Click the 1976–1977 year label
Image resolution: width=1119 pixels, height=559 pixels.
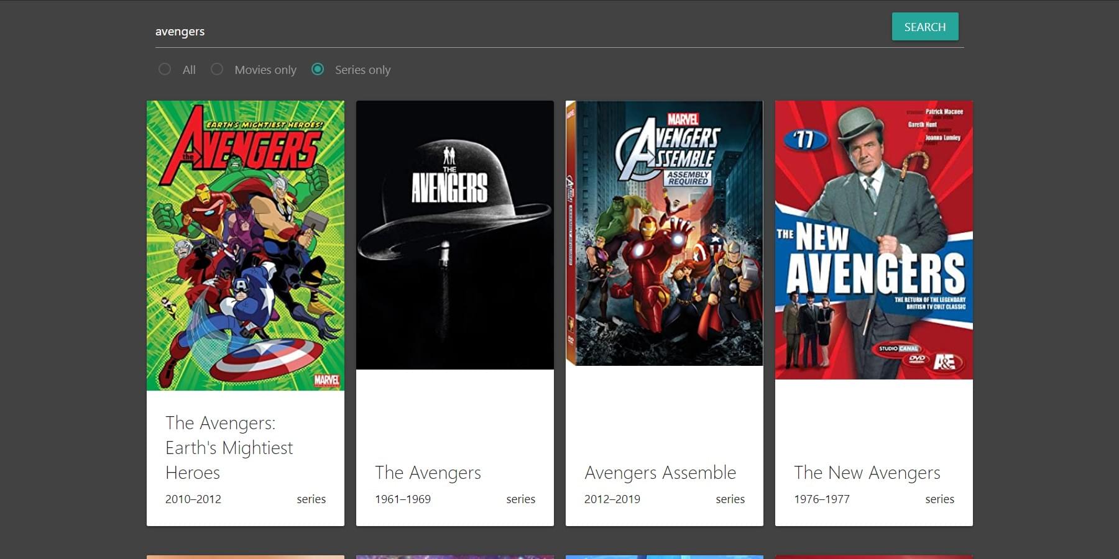point(821,499)
